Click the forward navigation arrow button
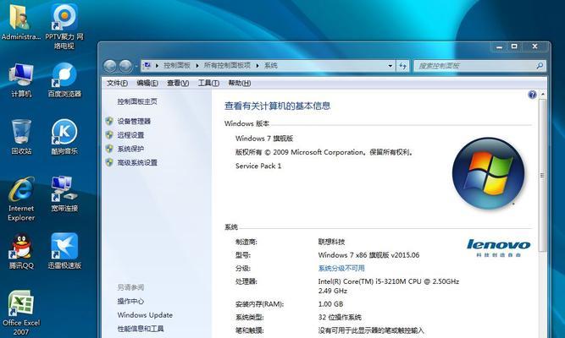Viewport: 565px width, 338px height. pyautogui.click(x=125, y=66)
